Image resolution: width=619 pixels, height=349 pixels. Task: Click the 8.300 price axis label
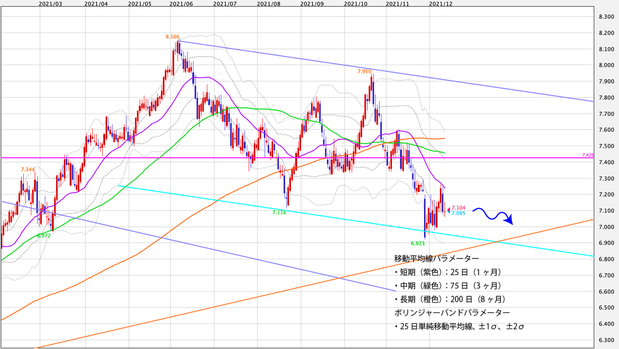[x=606, y=17]
